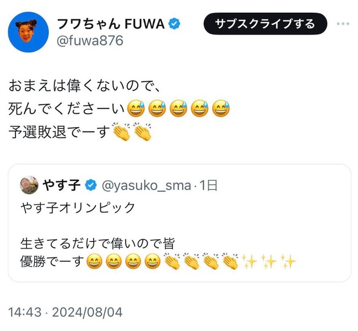Click the verified badge beside やす子
358x331 pixels.
pyautogui.click(x=91, y=185)
